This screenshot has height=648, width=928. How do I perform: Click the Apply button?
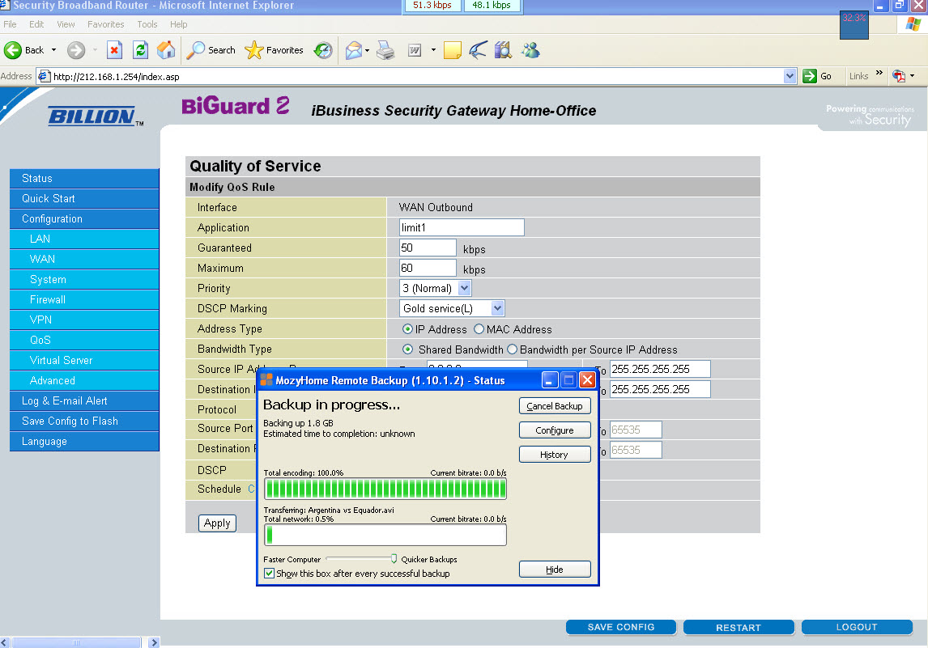coord(217,523)
